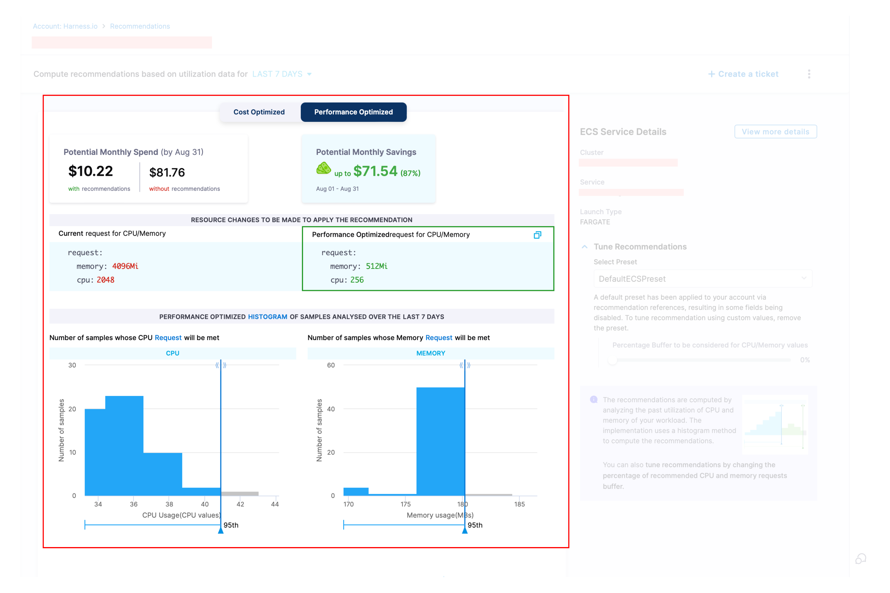Open the Recommendations breadcrumb link
Image resolution: width=890 pixels, height=593 pixels.
click(x=140, y=26)
